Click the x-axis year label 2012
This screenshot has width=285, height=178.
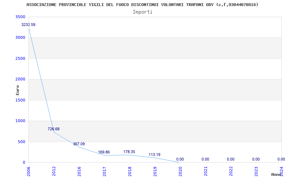pyautogui.click(x=54, y=171)
